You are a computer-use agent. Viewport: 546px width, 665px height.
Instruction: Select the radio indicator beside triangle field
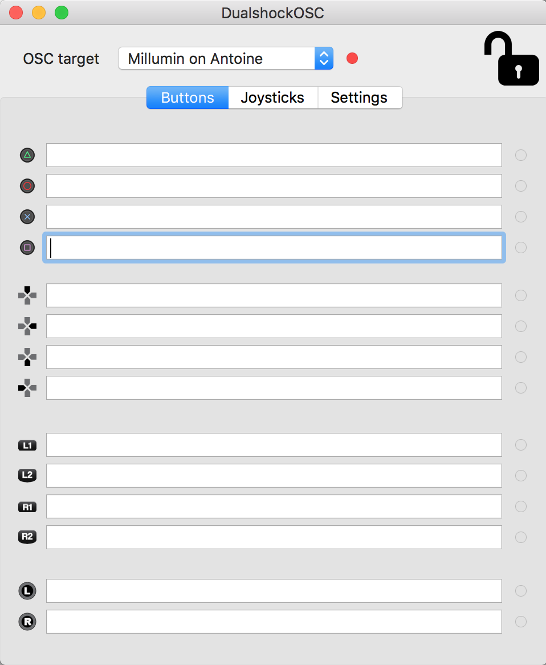pos(521,155)
